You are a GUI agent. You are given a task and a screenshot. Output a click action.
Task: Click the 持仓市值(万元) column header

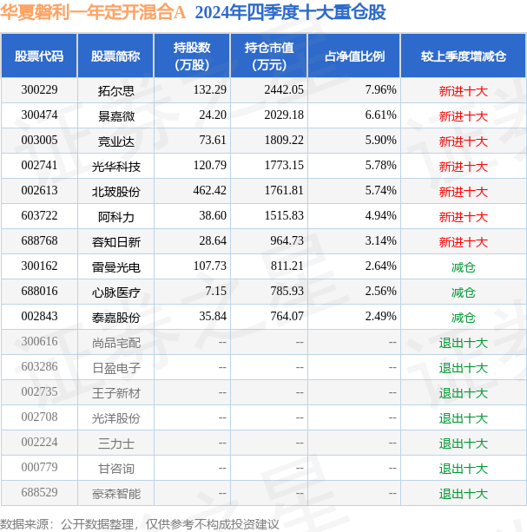click(269, 56)
